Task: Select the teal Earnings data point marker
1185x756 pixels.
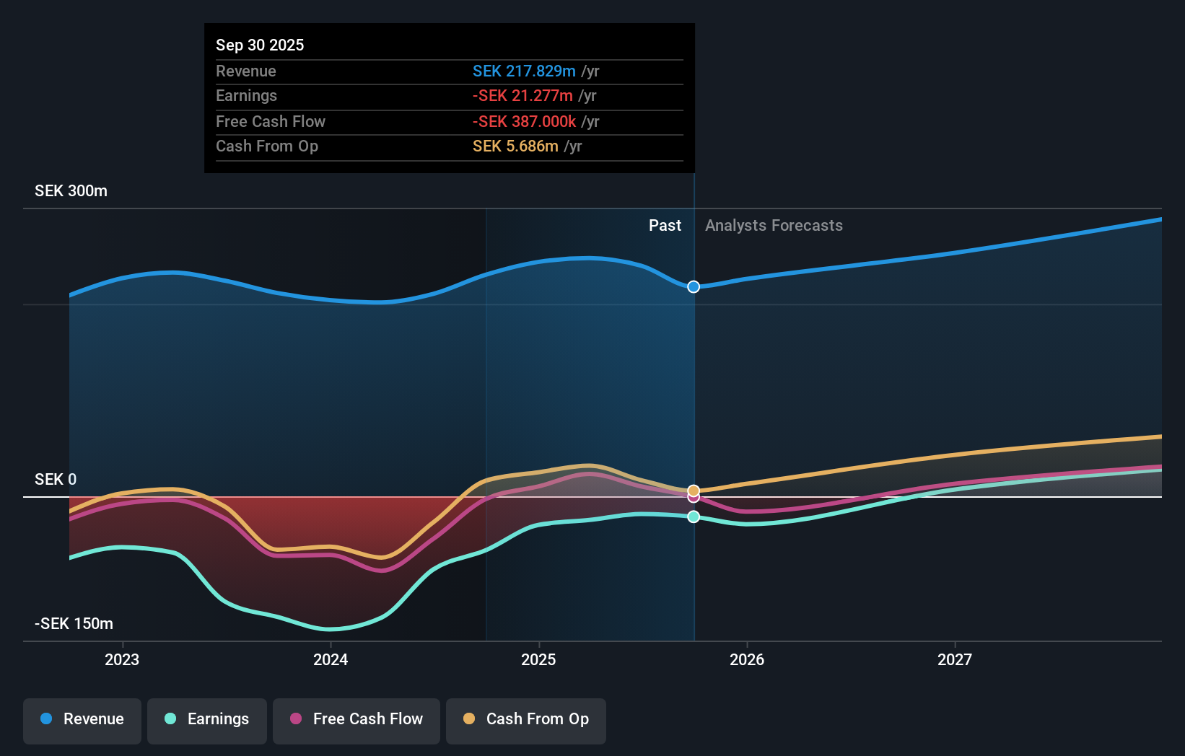Action: click(693, 517)
